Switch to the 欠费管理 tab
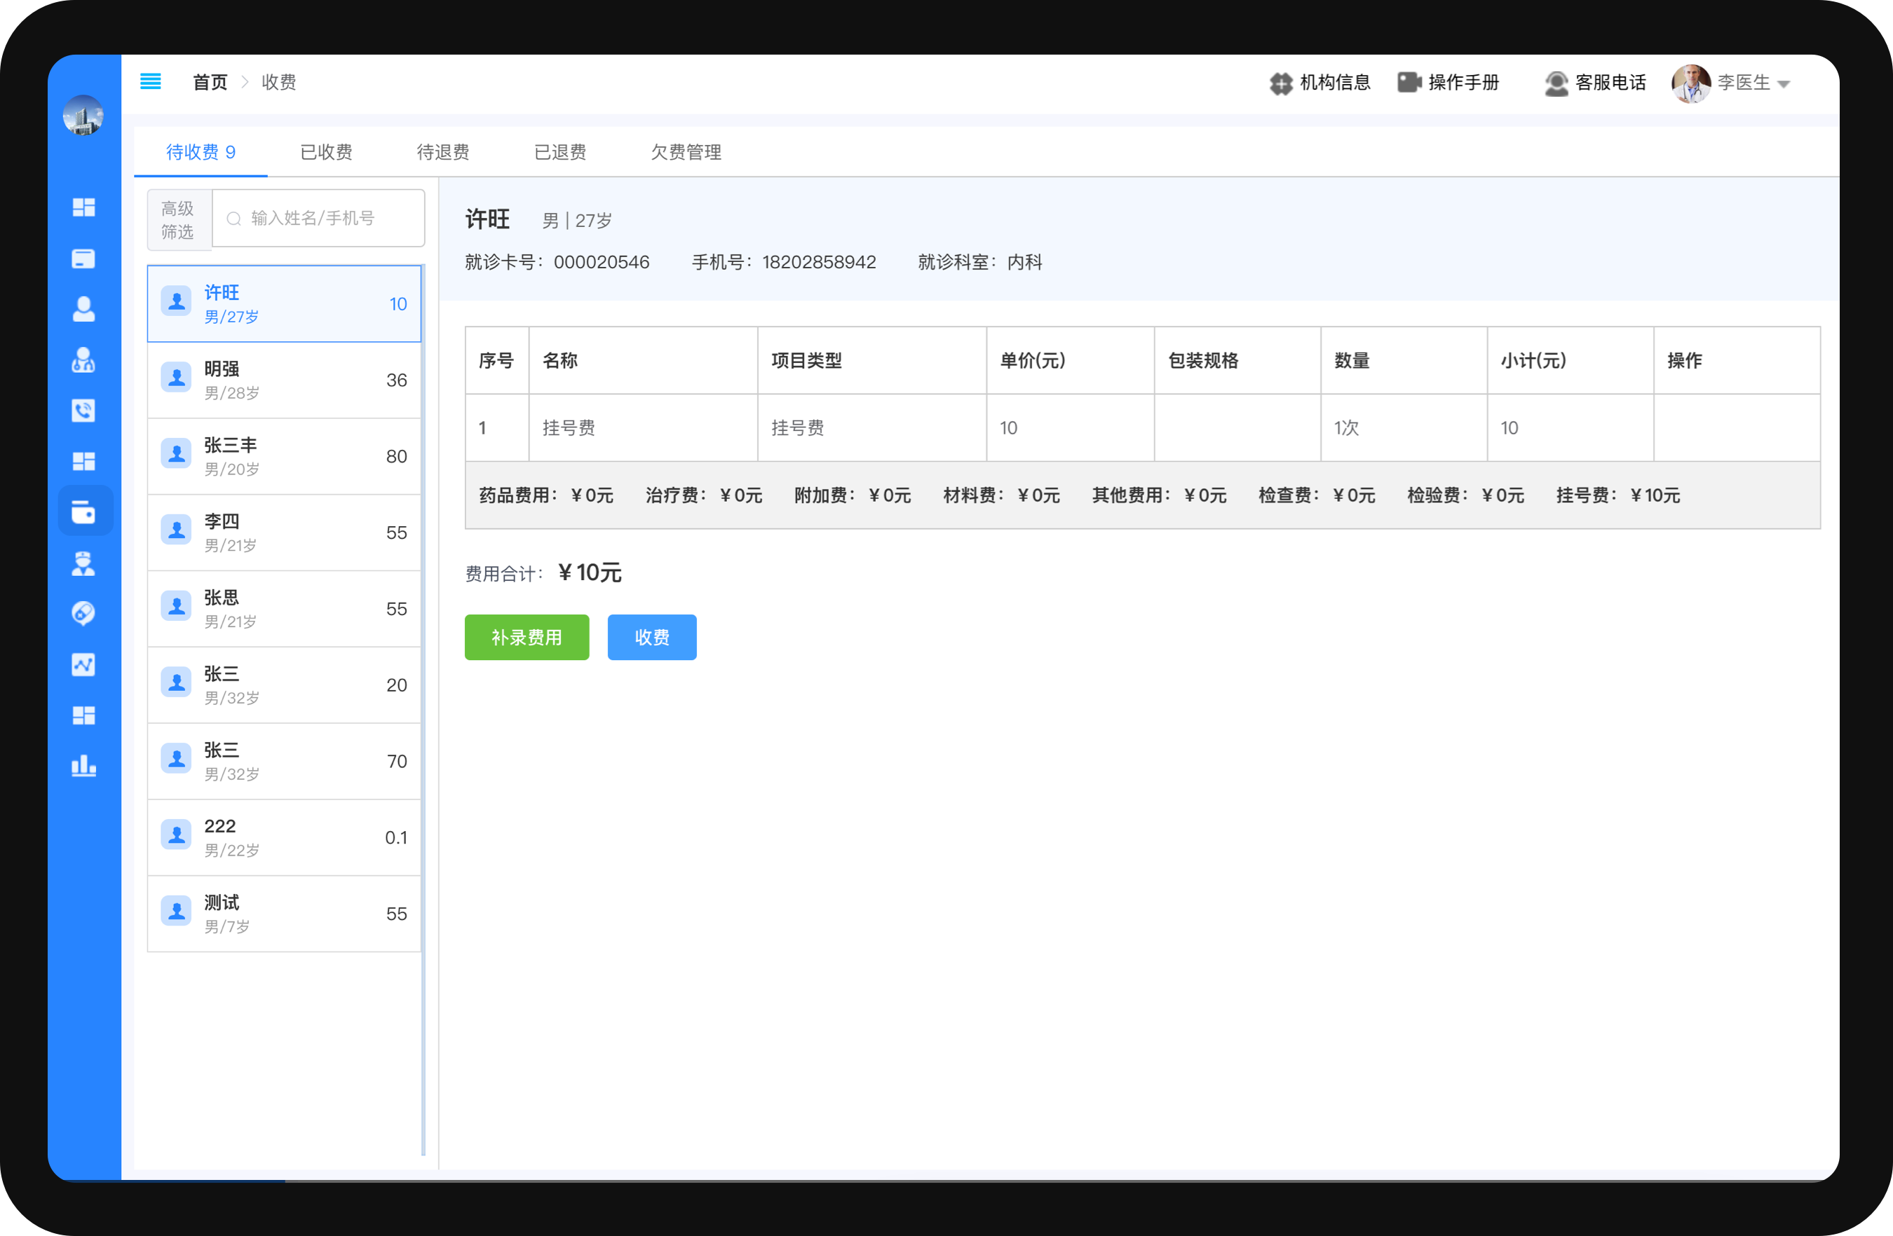 point(686,152)
